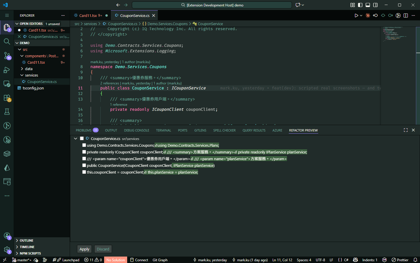Show additional views via activity bar ellipsis
This screenshot has height=263, width=420.
click(x=7, y=196)
